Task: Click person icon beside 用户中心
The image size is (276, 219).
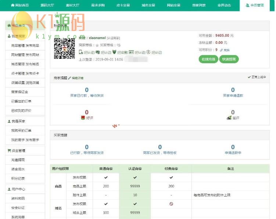Action: (9, 189)
